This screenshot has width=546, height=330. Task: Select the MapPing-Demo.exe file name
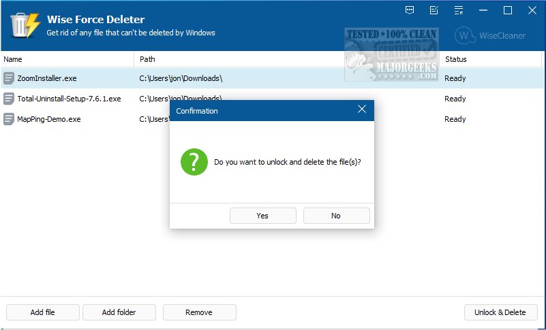click(49, 119)
